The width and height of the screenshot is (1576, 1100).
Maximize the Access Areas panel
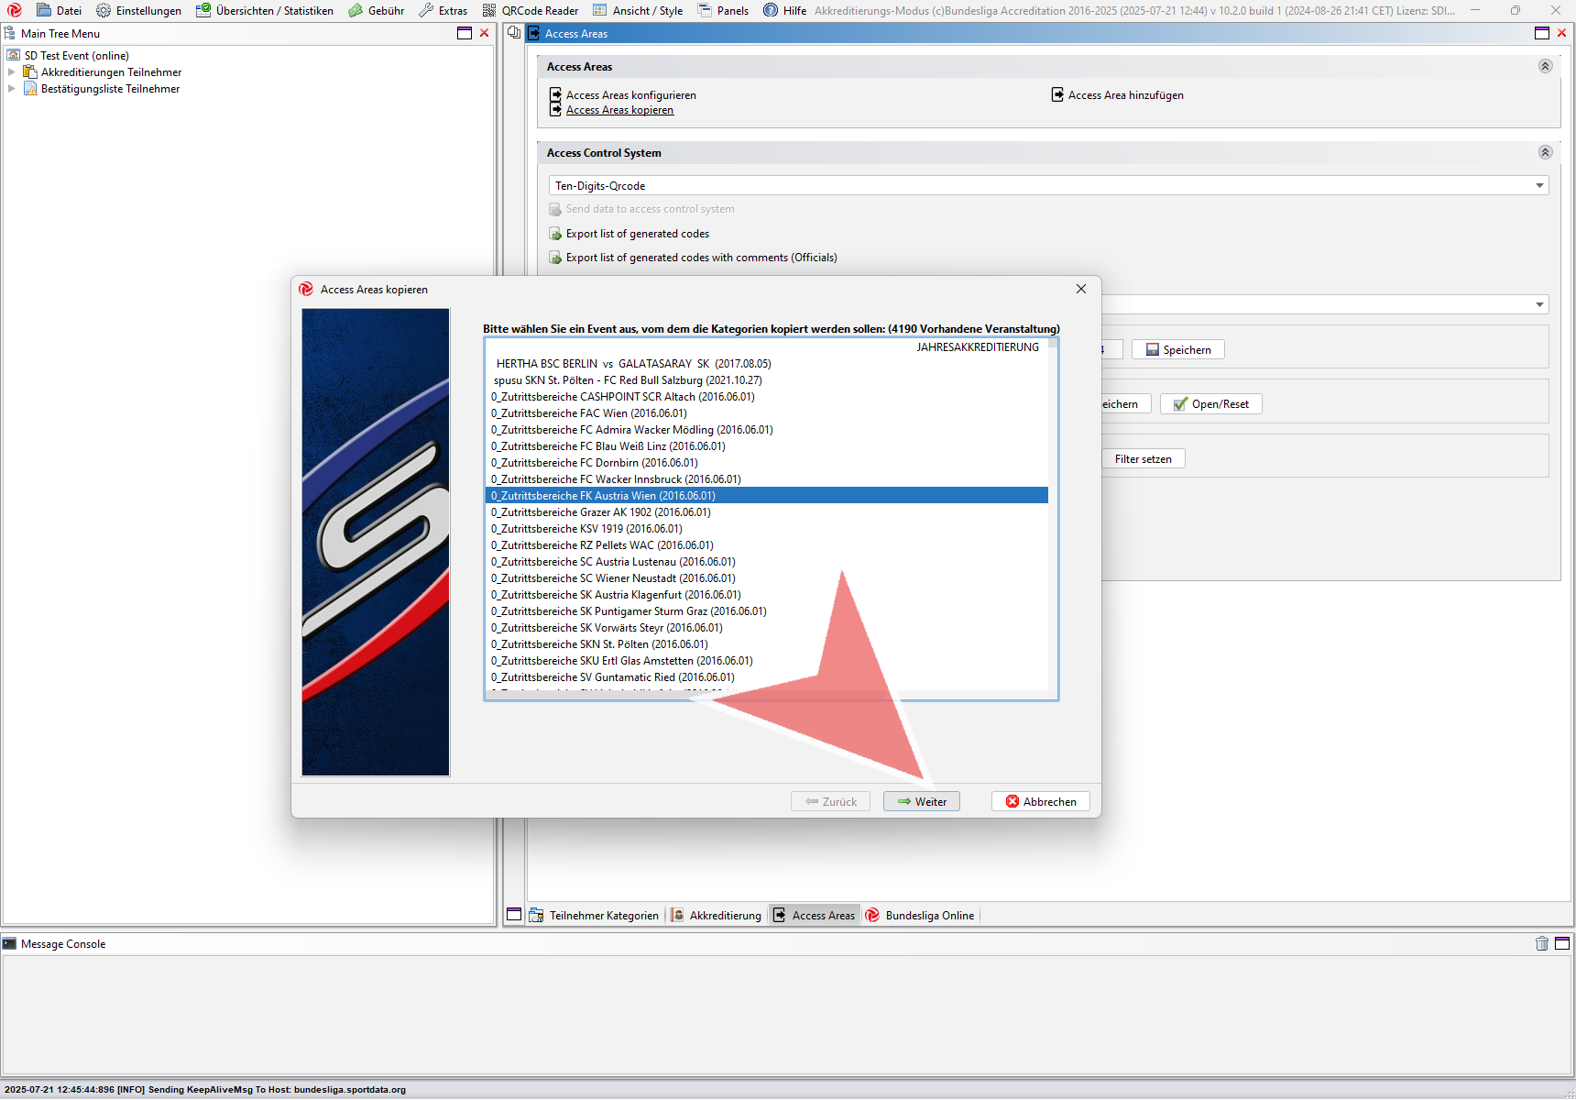click(x=1542, y=33)
